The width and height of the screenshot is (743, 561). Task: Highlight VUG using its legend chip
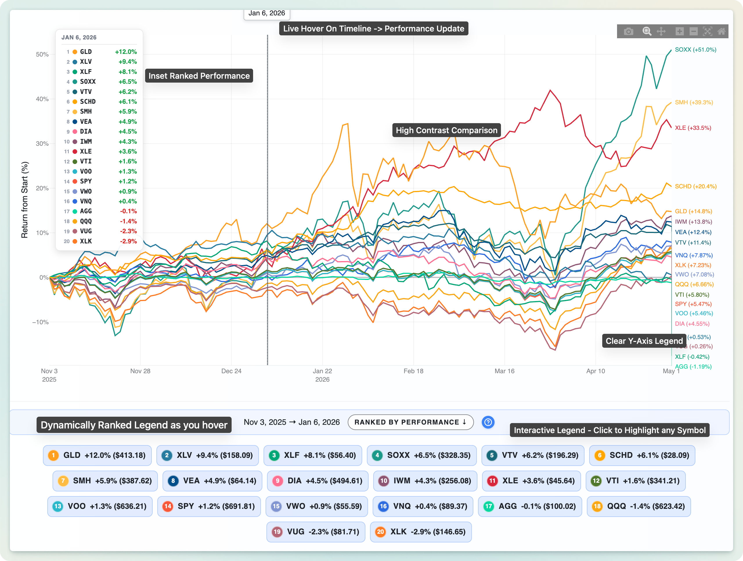[316, 531]
